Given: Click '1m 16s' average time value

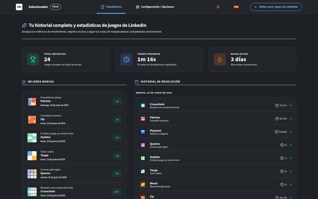Looking at the screenshot, I should pos(147,59).
